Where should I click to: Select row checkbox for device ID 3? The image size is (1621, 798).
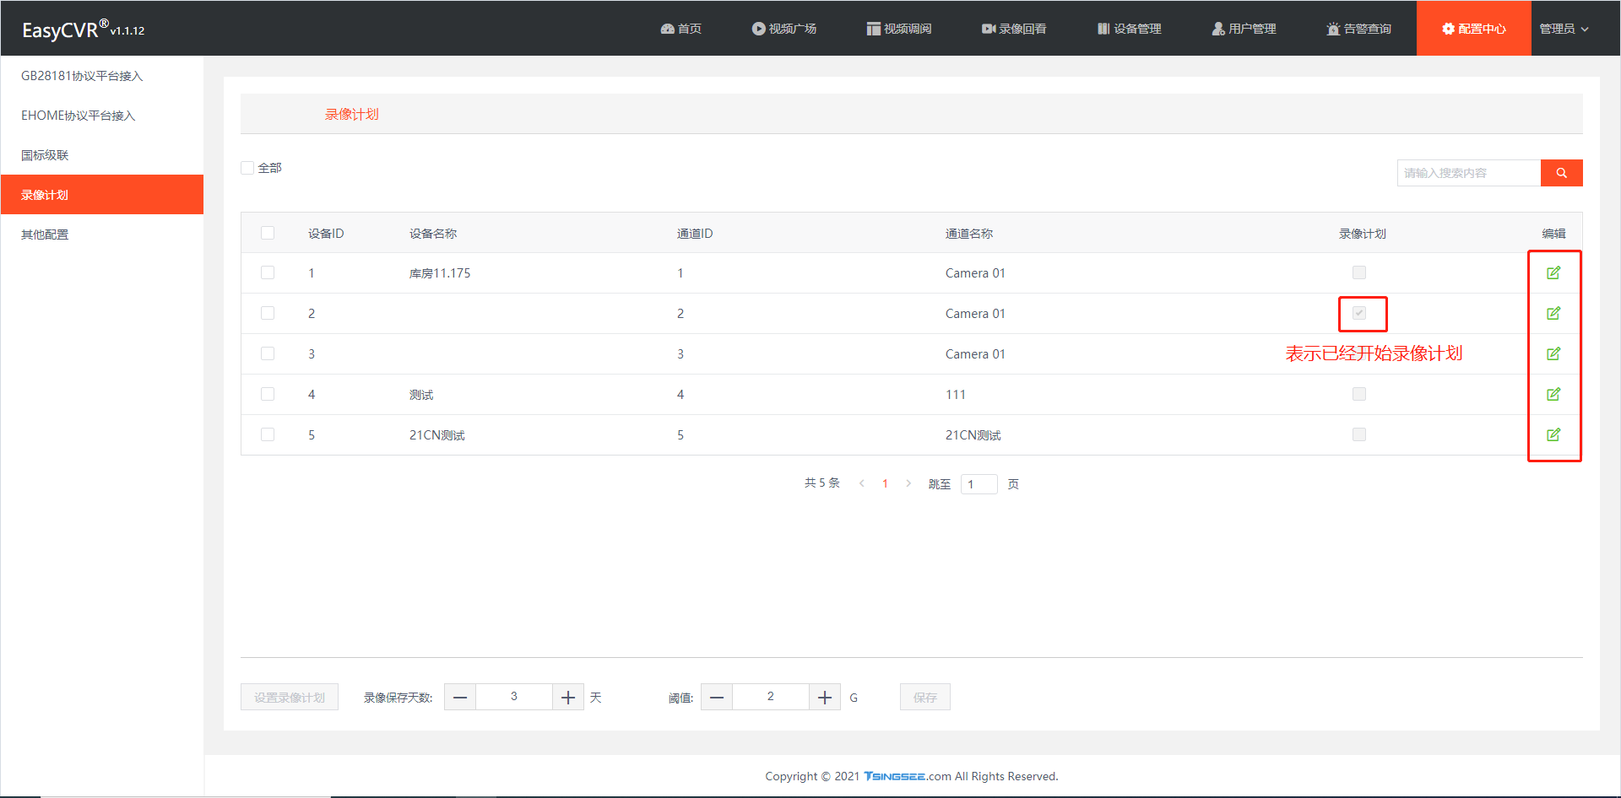pyautogui.click(x=268, y=353)
